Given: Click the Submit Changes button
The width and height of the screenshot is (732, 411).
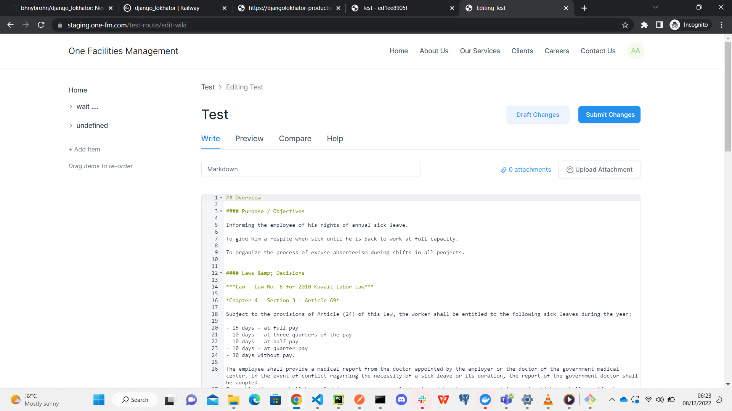Looking at the screenshot, I should click(609, 115).
